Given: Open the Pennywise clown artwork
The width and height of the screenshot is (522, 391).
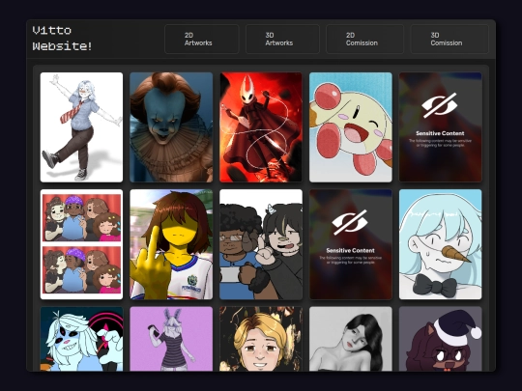Looking at the screenshot, I should (x=171, y=127).
